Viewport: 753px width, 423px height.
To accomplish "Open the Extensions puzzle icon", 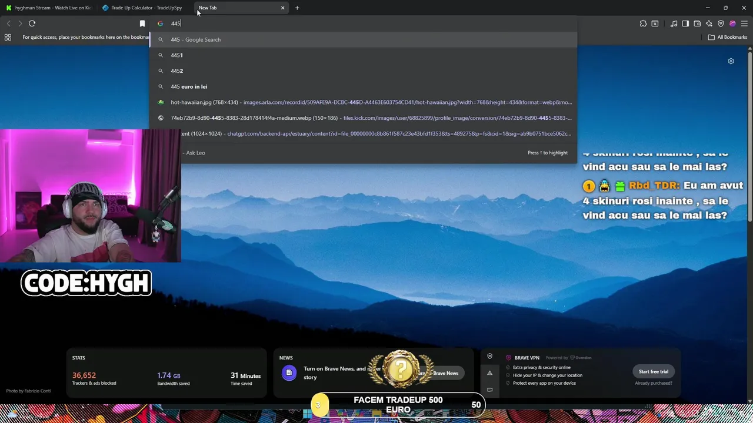I will 643,23.
